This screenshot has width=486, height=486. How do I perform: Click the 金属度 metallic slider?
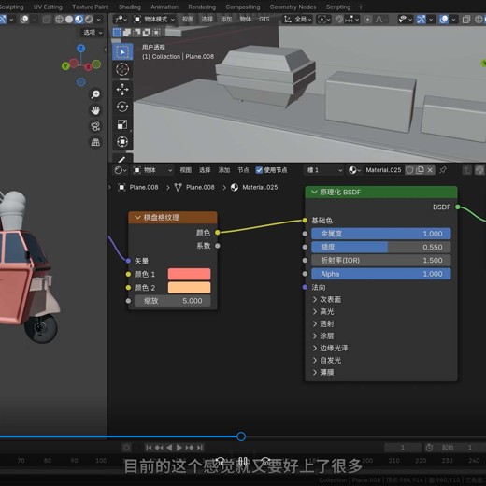point(381,234)
